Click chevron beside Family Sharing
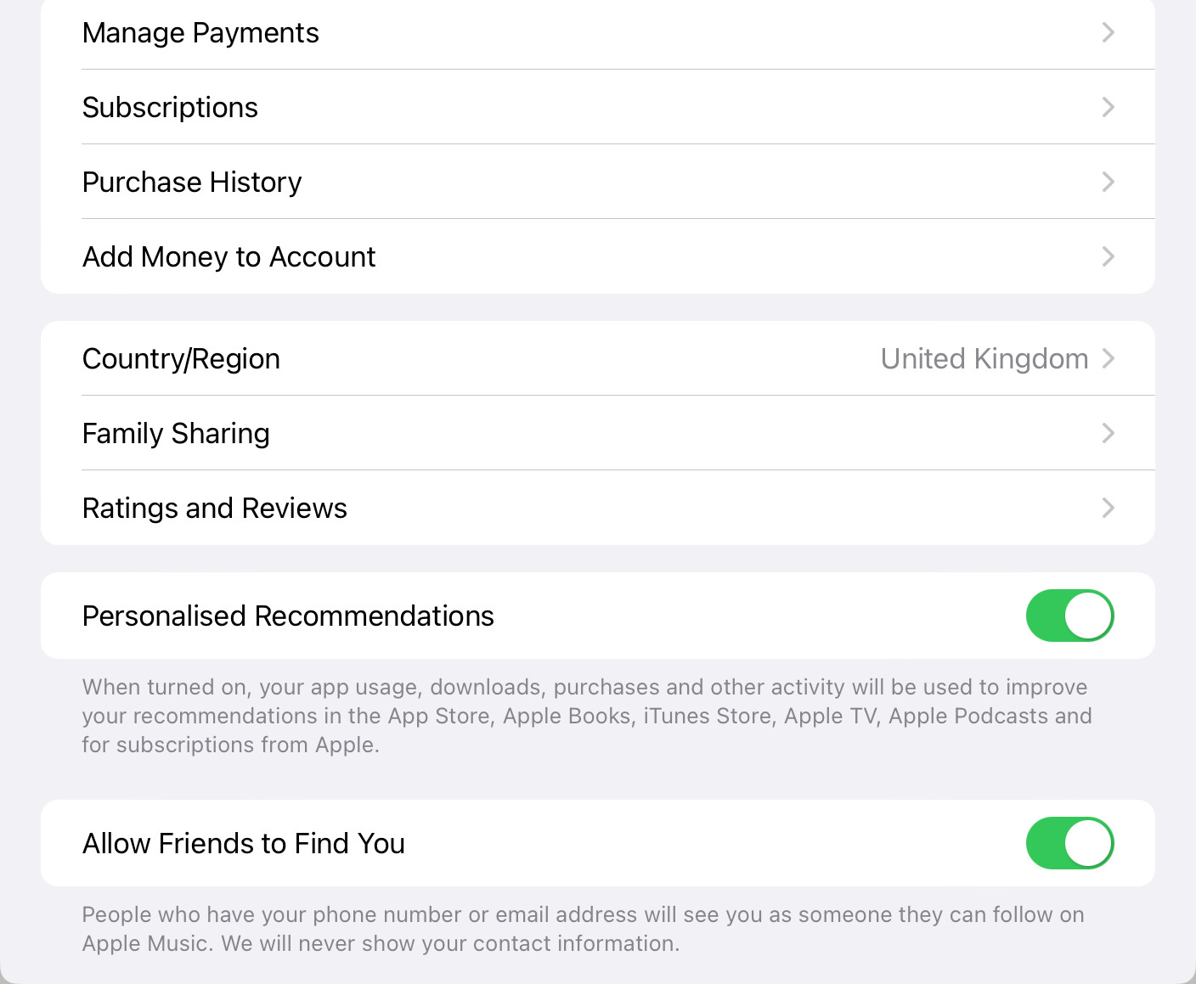 click(1108, 434)
